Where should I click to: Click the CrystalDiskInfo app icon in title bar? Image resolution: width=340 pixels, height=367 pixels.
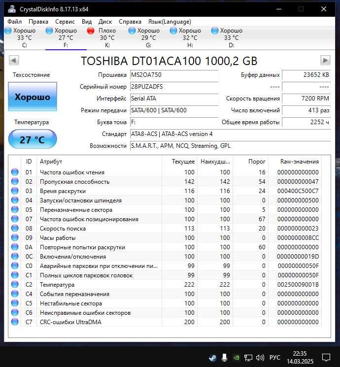tap(12, 9)
